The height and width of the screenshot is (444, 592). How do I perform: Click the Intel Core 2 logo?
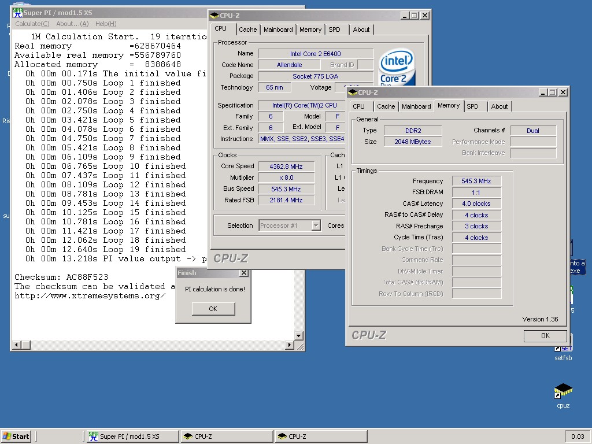click(x=397, y=66)
